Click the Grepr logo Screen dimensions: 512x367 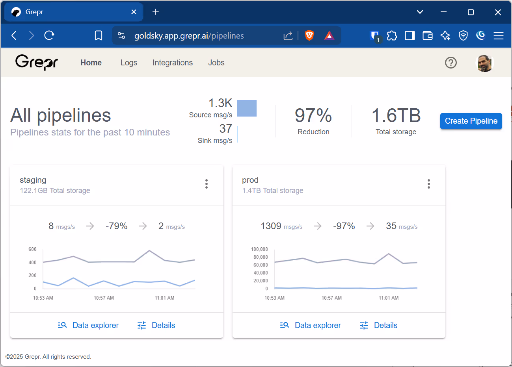pyautogui.click(x=37, y=62)
